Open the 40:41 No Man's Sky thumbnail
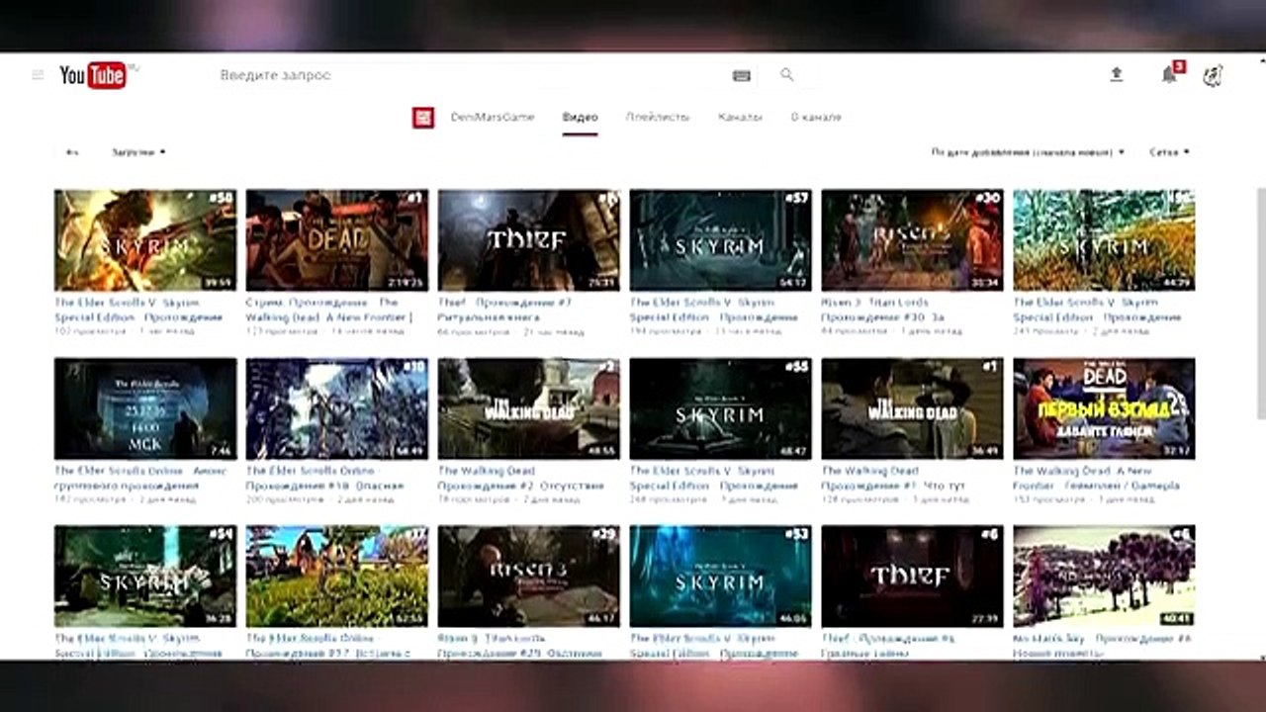Image resolution: width=1266 pixels, height=712 pixels. (1104, 577)
